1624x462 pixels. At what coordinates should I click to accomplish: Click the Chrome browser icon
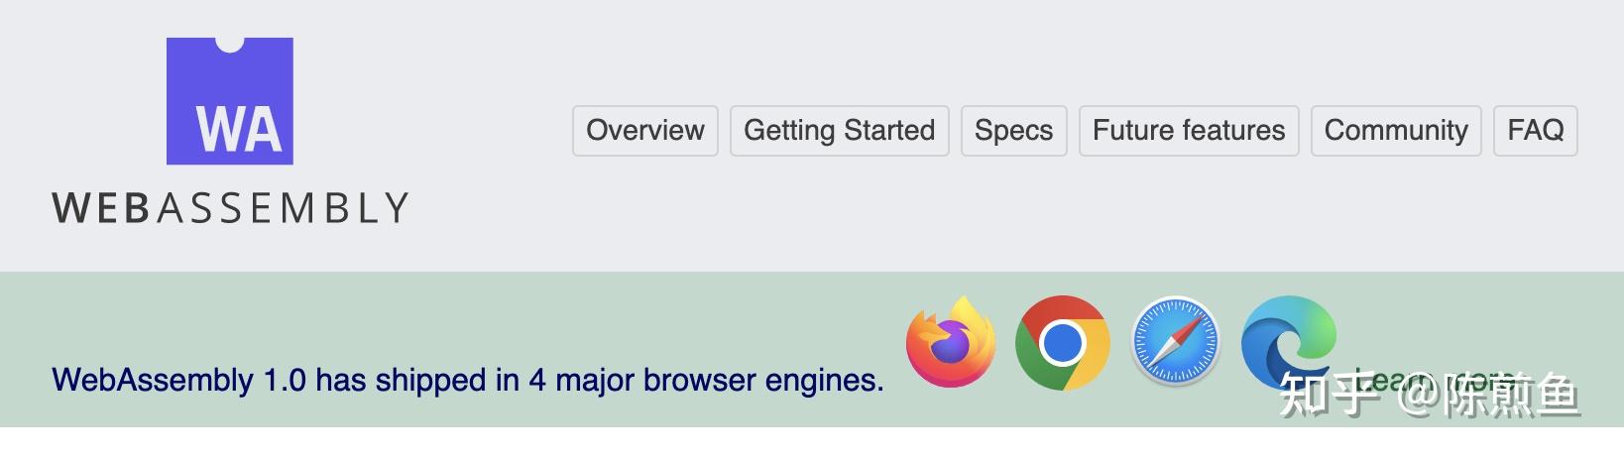[x=1062, y=342]
